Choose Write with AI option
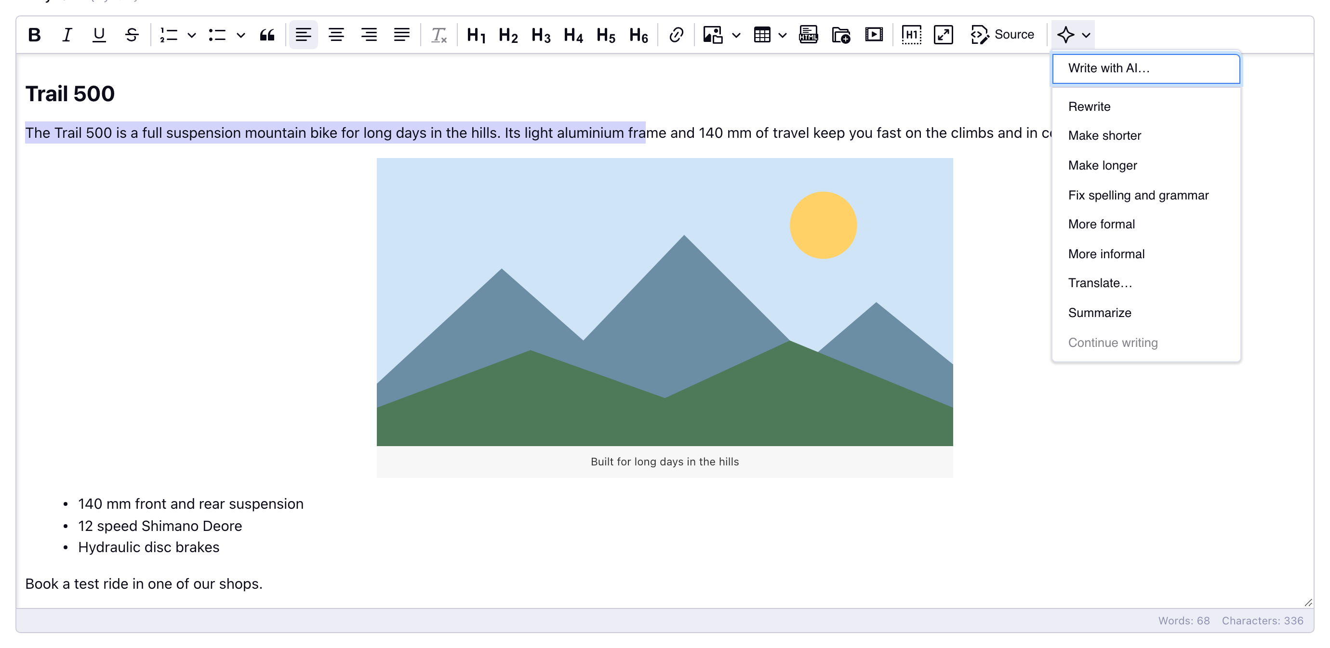 [x=1146, y=68]
